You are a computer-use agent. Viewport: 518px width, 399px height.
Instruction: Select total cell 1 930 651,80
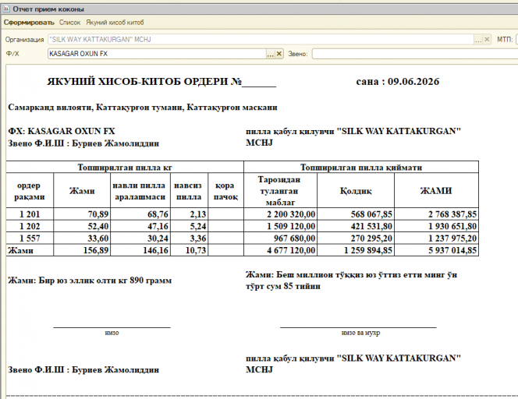point(436,226)
